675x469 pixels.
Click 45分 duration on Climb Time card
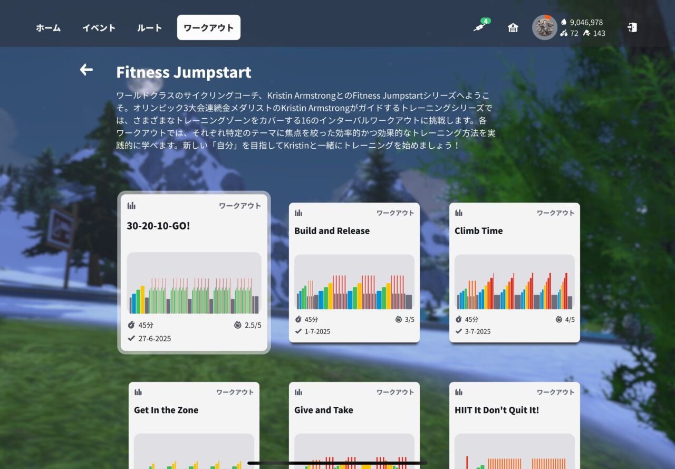[472, 319]
